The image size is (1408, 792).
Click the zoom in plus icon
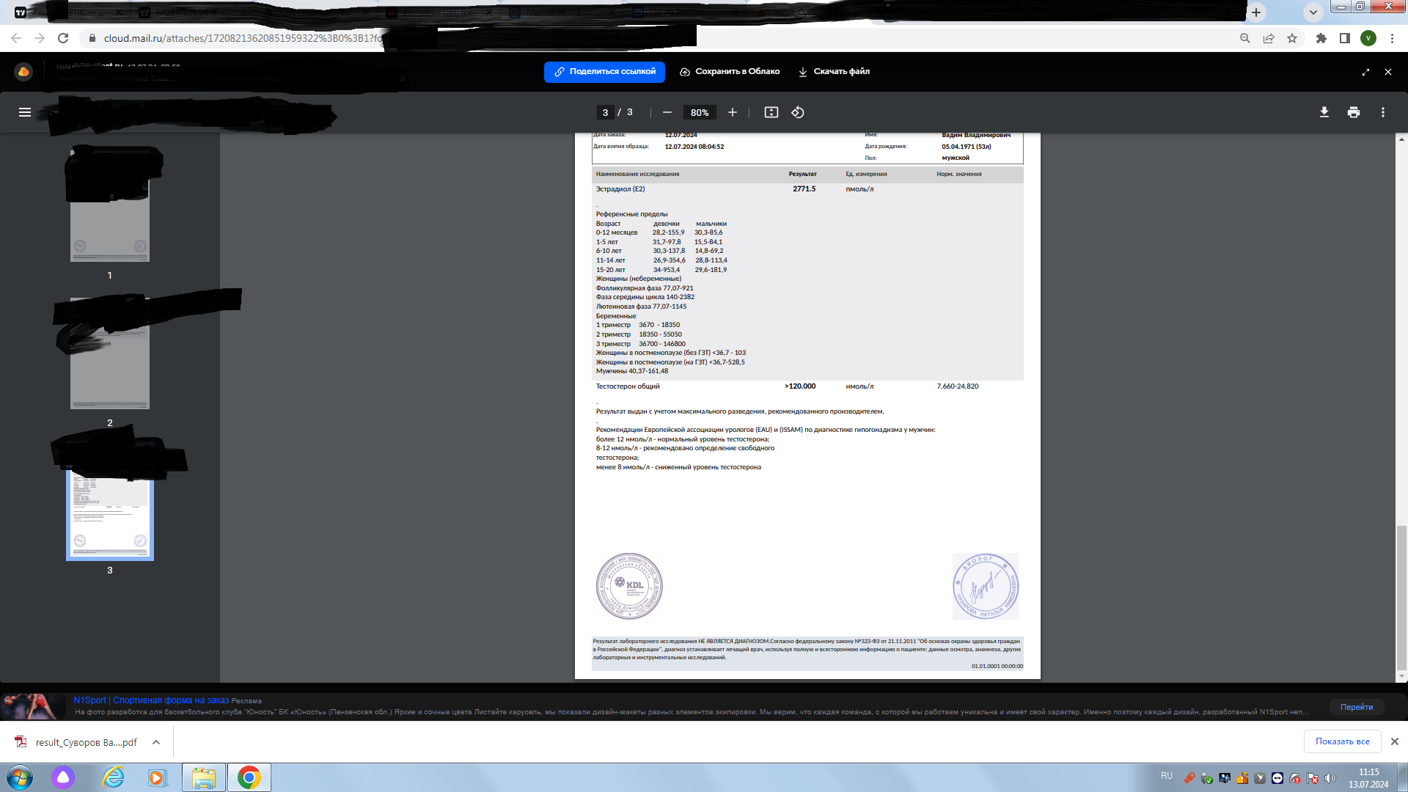point(732,112)
